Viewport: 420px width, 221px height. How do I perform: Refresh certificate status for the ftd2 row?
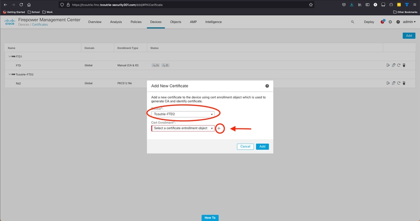(399, 83)
